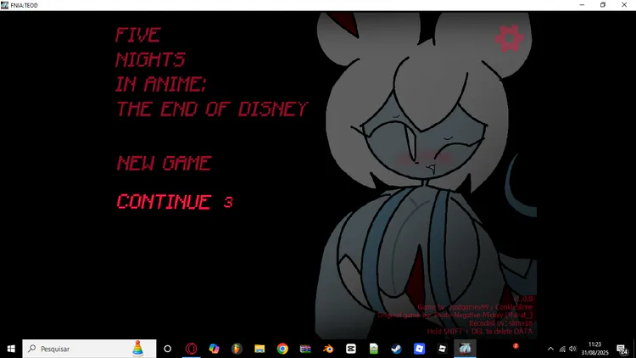This screenshot has height=358, width=636.
Task: Open the Windows notification center
Action: click(622, 349)
